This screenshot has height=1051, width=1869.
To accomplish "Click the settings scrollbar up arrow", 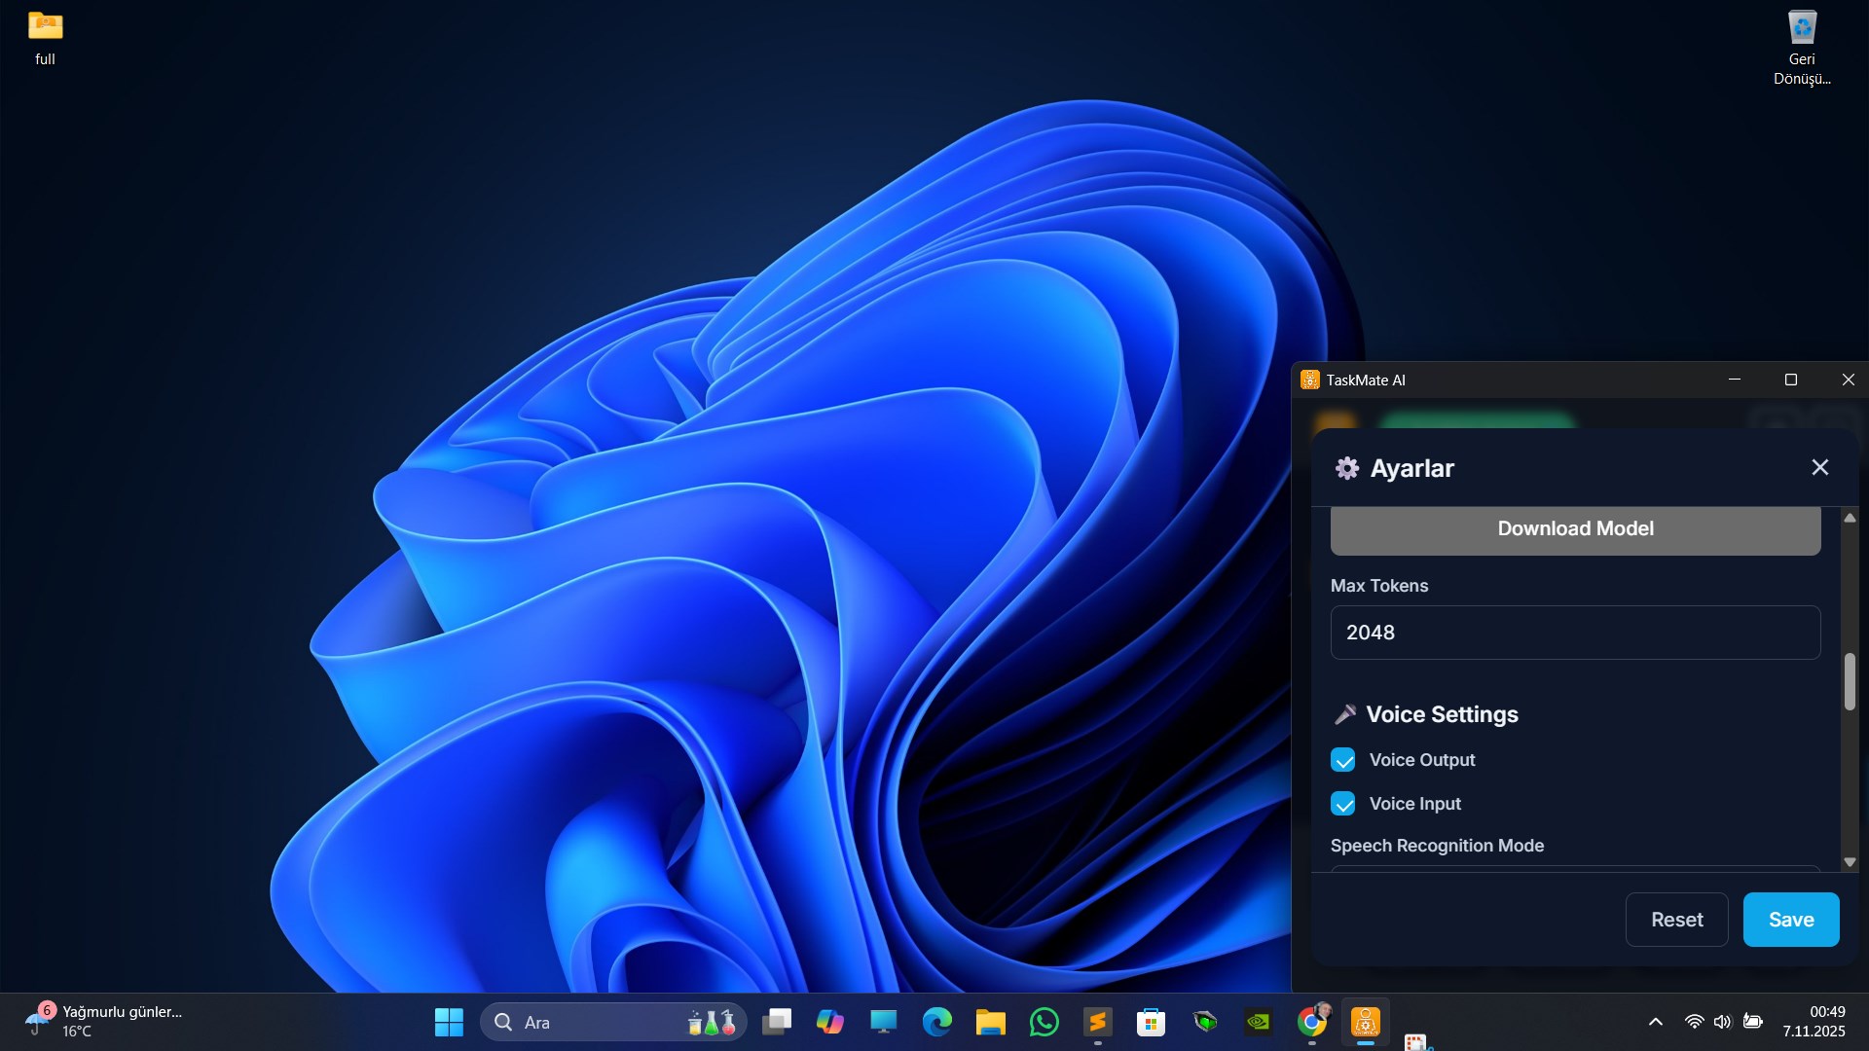I will [x=1850, y=518].
